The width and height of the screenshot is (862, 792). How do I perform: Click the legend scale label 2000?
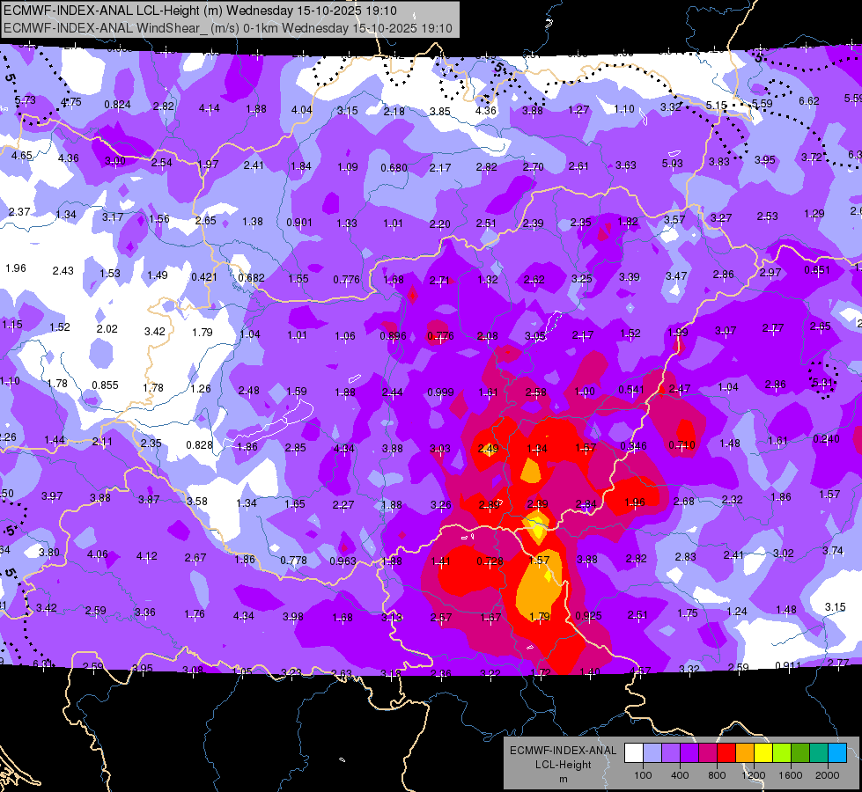pyautogui.click(x=828, y=775)
